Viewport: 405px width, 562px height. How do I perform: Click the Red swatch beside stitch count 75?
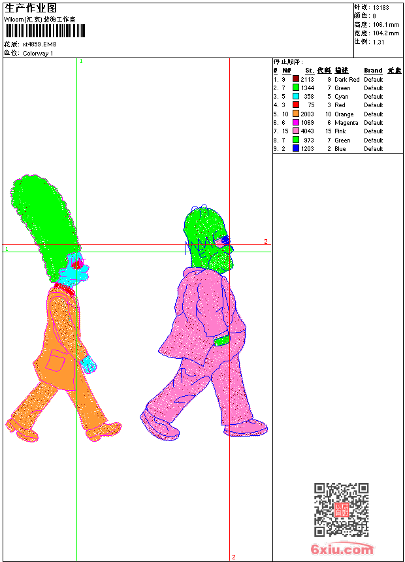[x=296, y=105]
